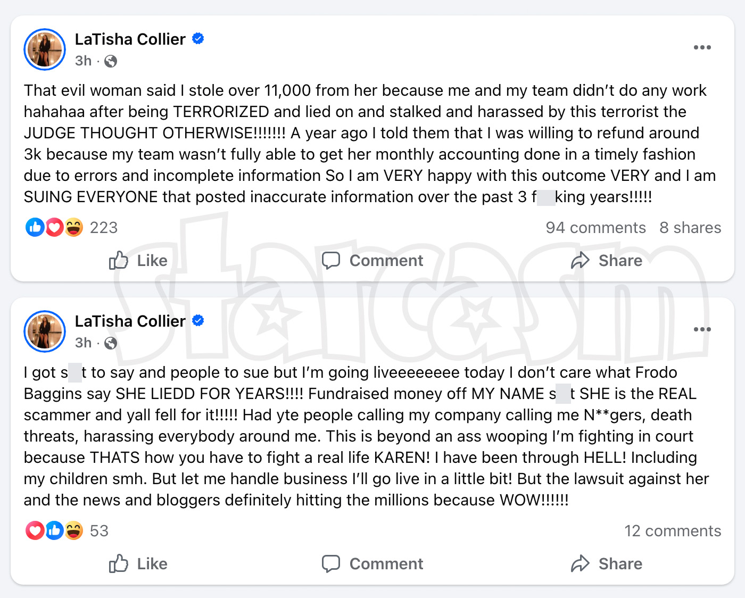
Task: View the 8 shares on the first post
Action: click(690, 228)
